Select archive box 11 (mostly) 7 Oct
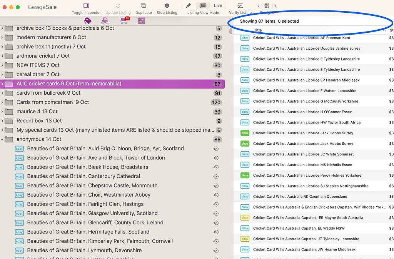The width and height of the screenshot is (394, 259). coord(112,47)
